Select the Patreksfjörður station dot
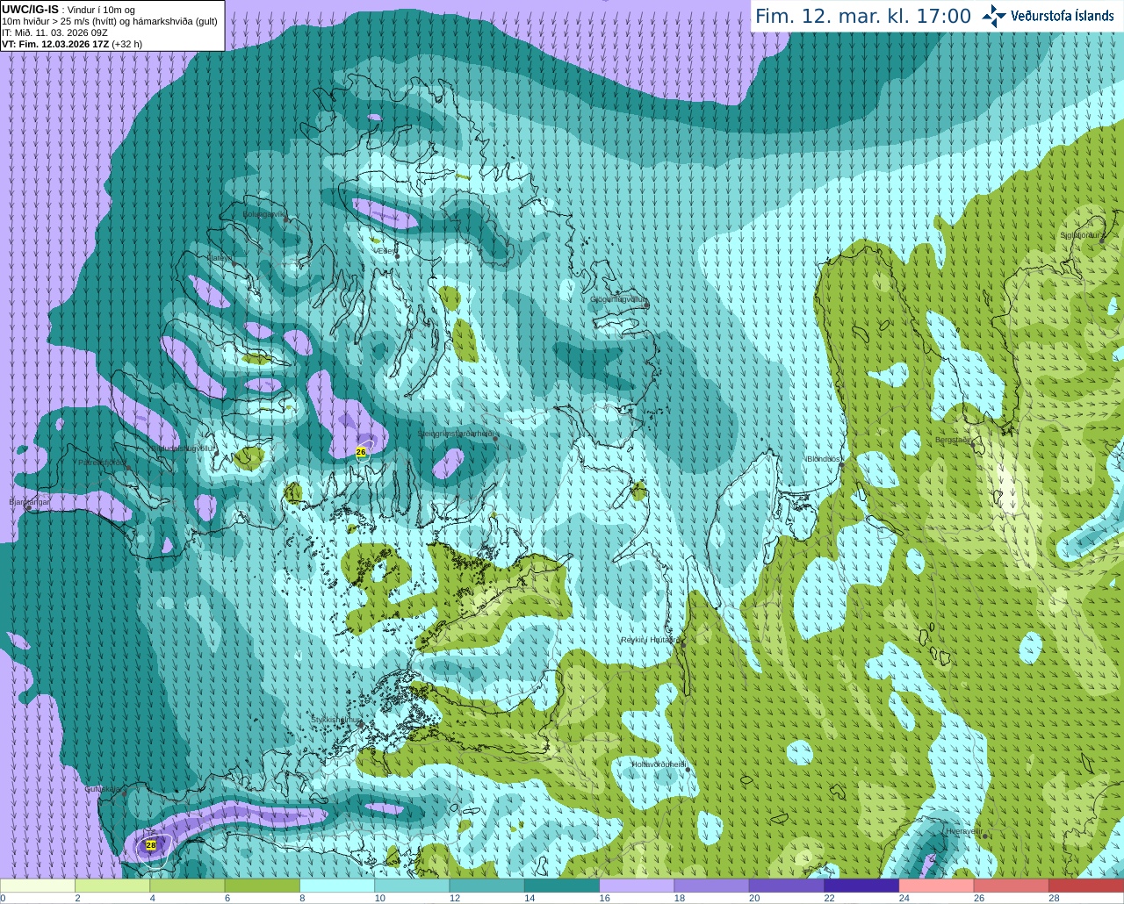Viewport: 1124px width, 904px height. click(129, 468)
